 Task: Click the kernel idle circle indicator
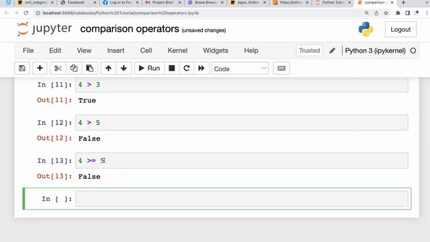(413, 50)
